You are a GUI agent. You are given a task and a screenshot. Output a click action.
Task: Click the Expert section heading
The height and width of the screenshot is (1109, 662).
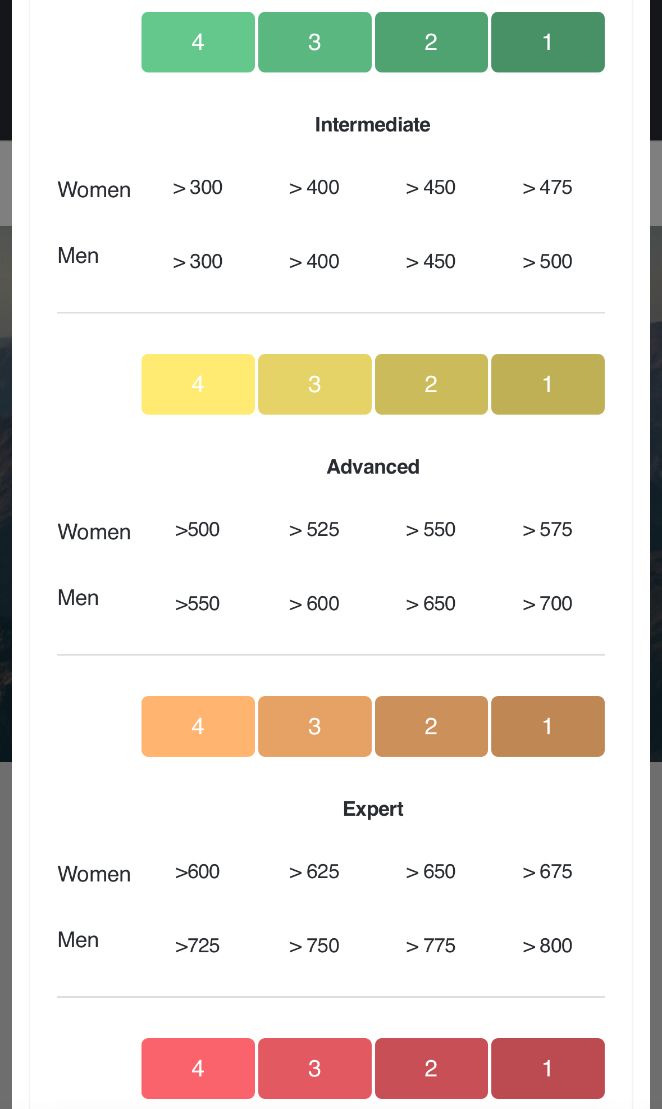[x=373, y=809]
